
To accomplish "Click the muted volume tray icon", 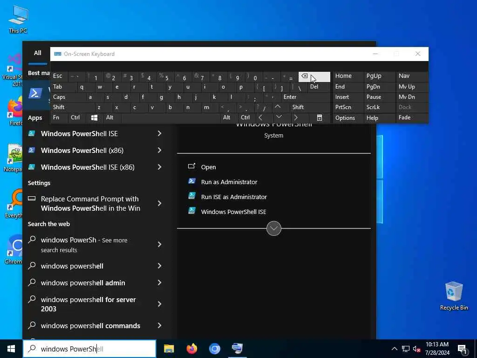I will [417, 349].
